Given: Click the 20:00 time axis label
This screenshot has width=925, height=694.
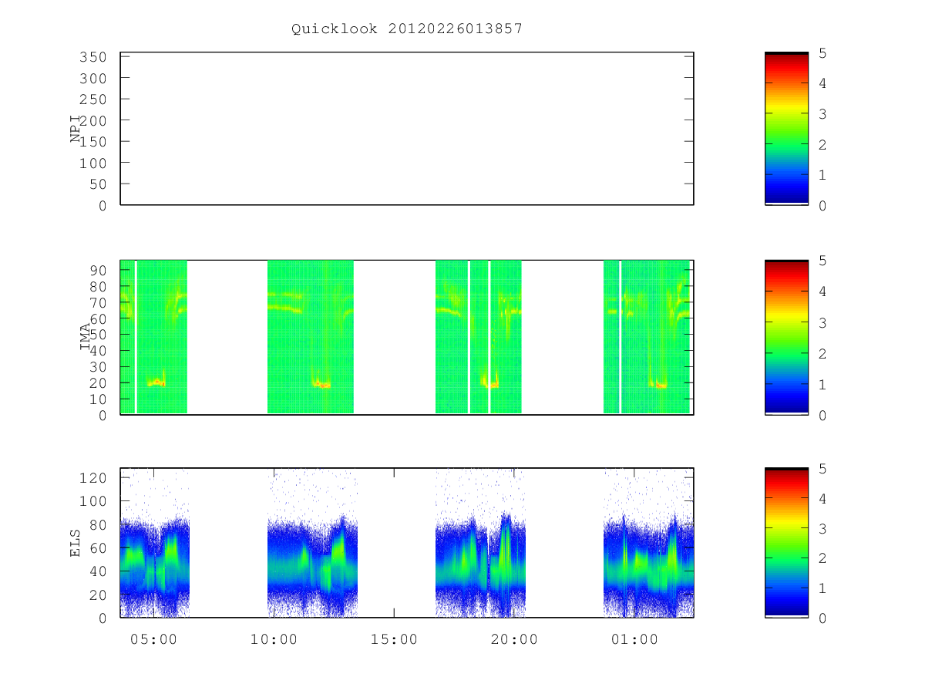Looking at the screenshot, I should 514,640.
